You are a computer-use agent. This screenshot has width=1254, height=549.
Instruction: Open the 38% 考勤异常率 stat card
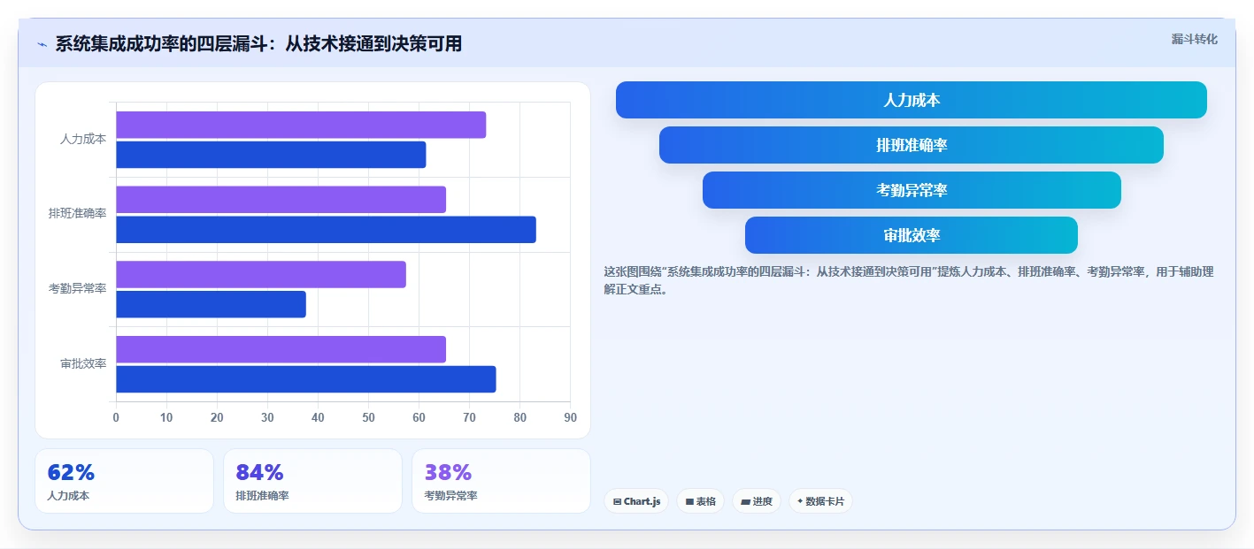[501, 481]
